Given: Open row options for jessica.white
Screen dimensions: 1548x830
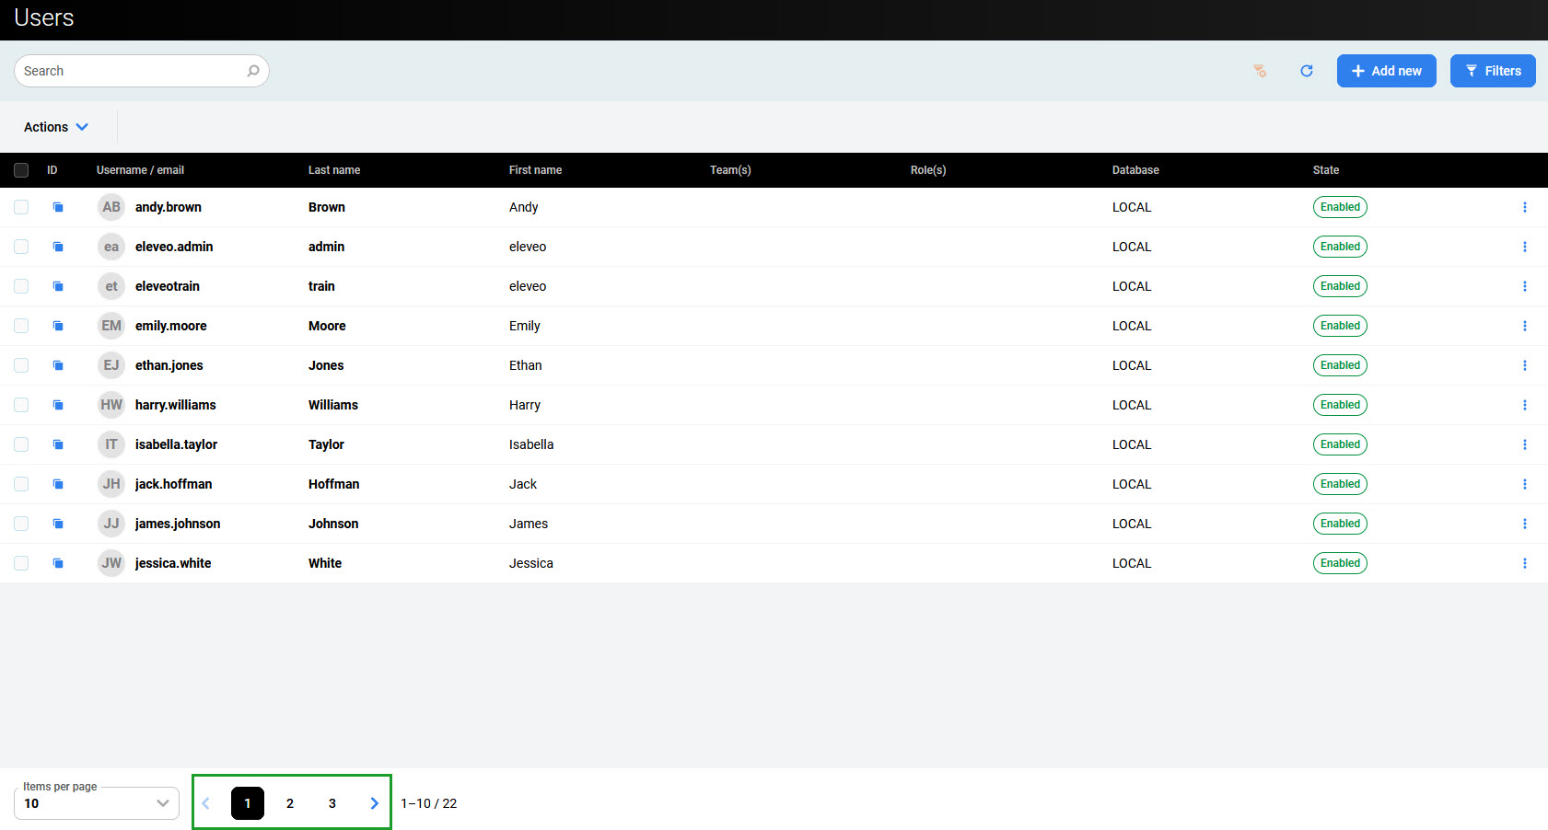Looking at the screenshot, I should click(x=1524, y=563).
